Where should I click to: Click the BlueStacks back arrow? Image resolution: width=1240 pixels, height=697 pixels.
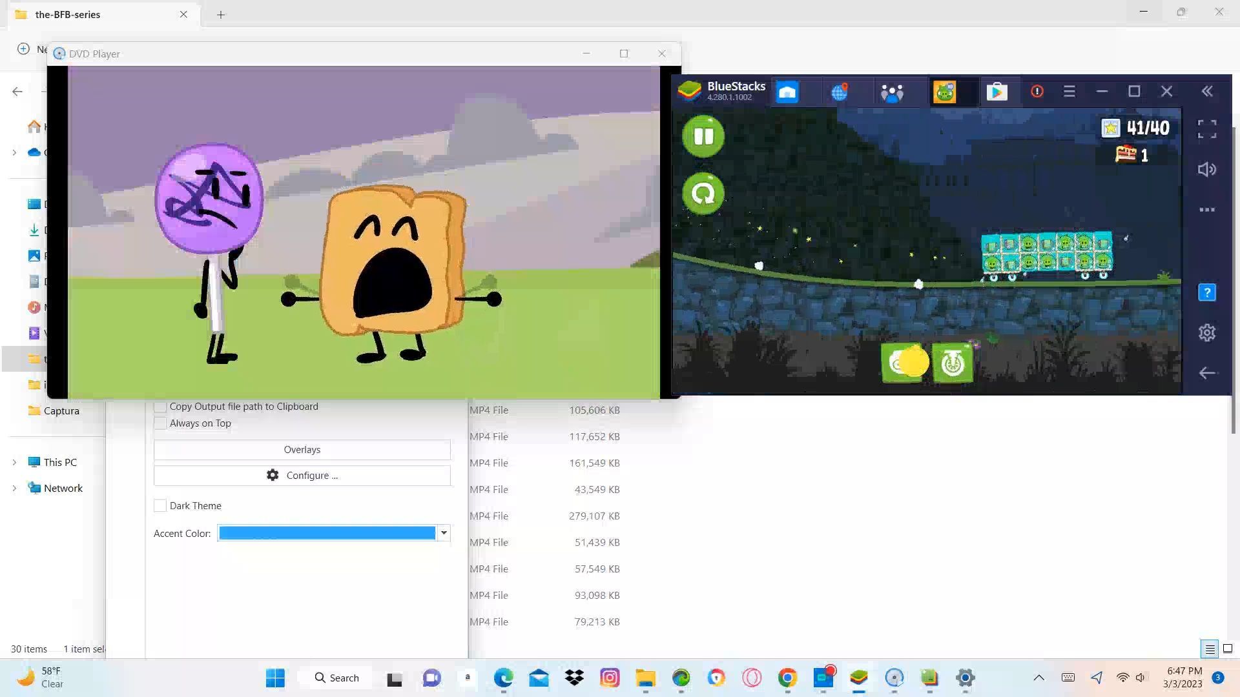[1207, 373]
